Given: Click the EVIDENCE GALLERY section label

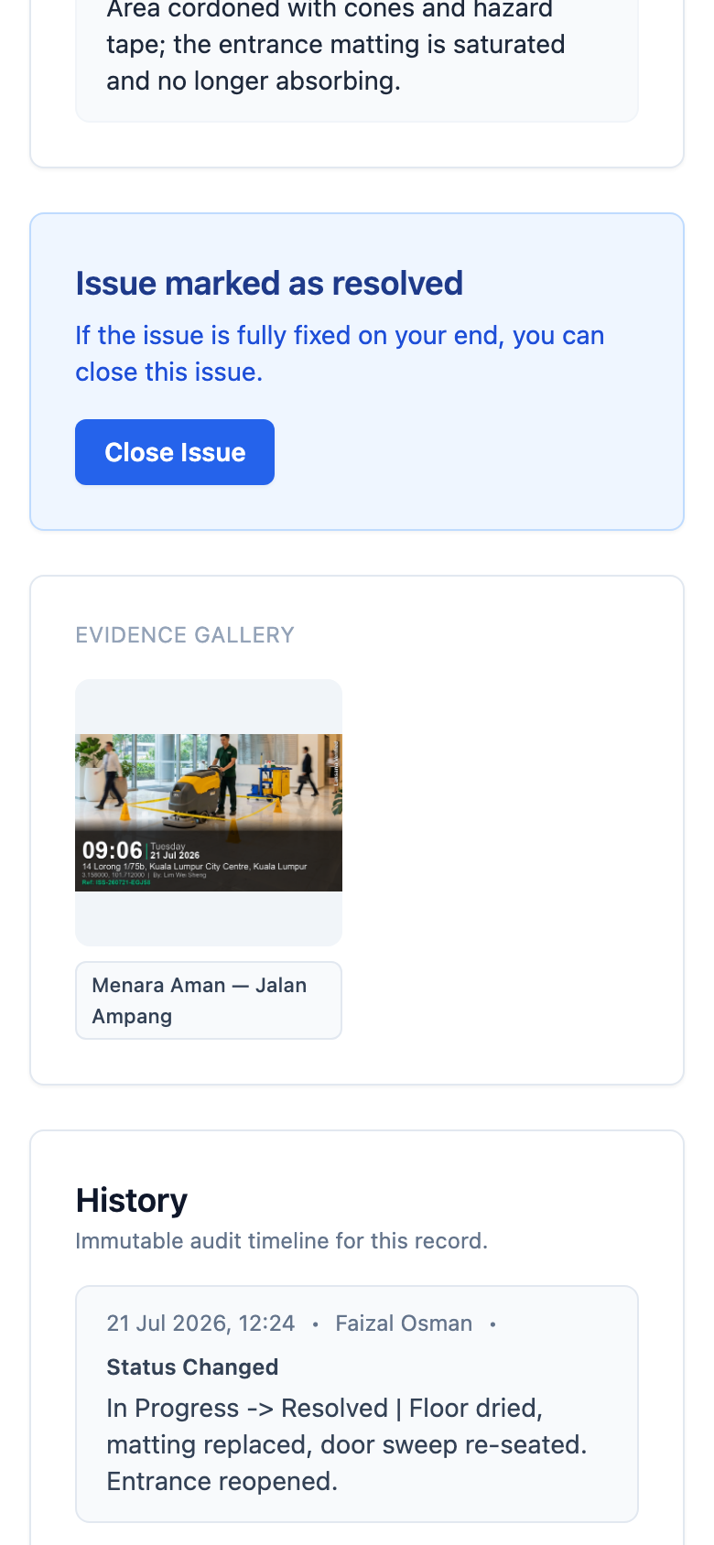Looking at the screenshot, I should 185,635.
